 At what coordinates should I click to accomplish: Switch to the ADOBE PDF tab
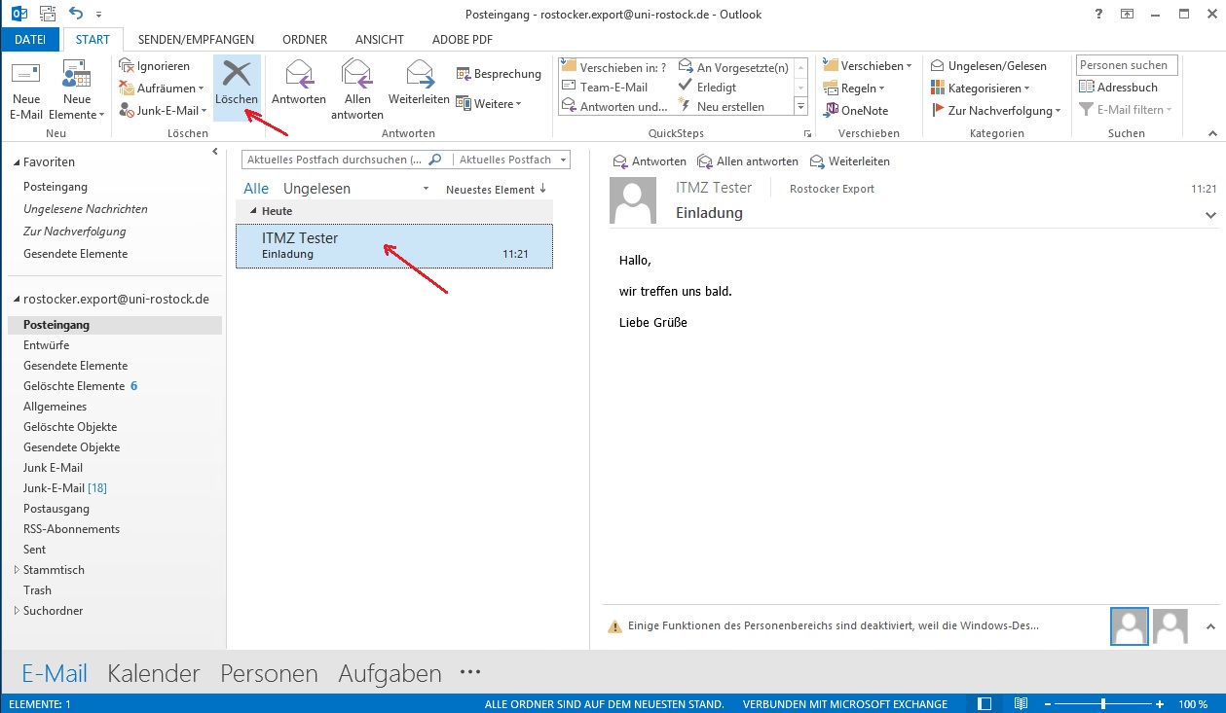point(463,40)
